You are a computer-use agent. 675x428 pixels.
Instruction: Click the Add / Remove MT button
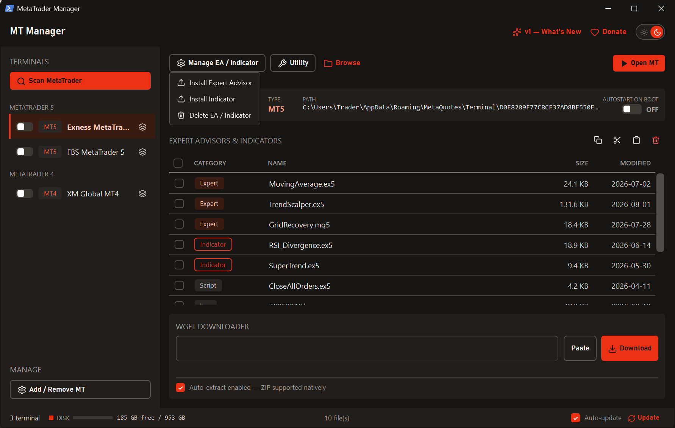80,389
